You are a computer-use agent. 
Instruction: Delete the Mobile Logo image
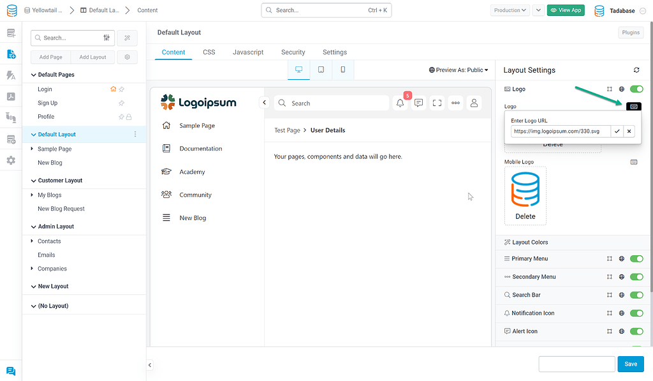tap(525, 216)
